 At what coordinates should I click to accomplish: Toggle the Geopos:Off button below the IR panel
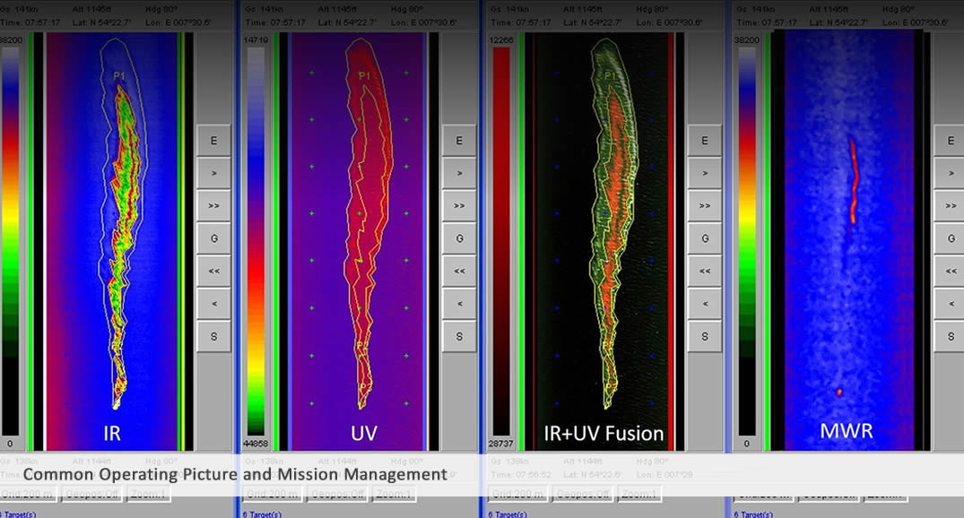(92, 494)
